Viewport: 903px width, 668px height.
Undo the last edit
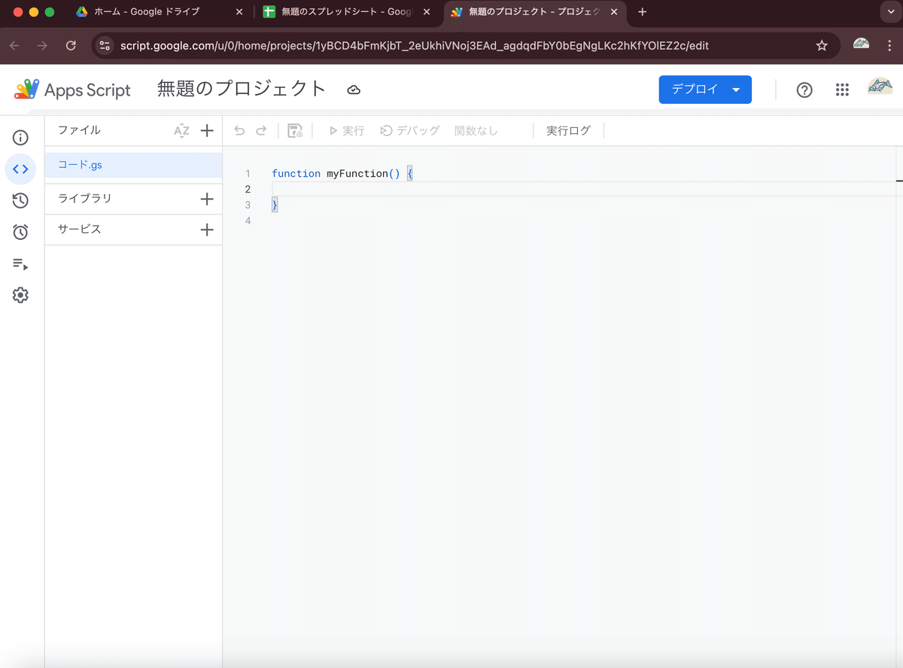tap(239, 129)
